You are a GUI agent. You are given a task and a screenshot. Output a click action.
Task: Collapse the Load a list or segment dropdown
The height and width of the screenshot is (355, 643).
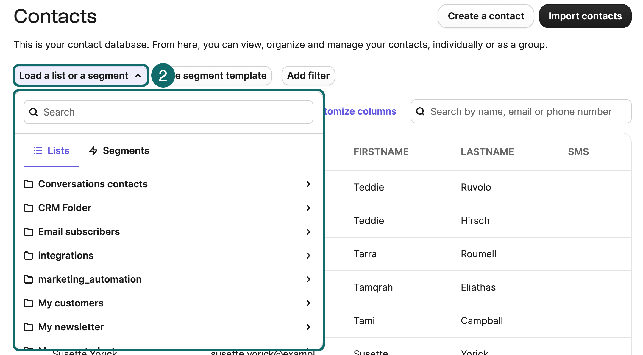click(x=80, y=76)
